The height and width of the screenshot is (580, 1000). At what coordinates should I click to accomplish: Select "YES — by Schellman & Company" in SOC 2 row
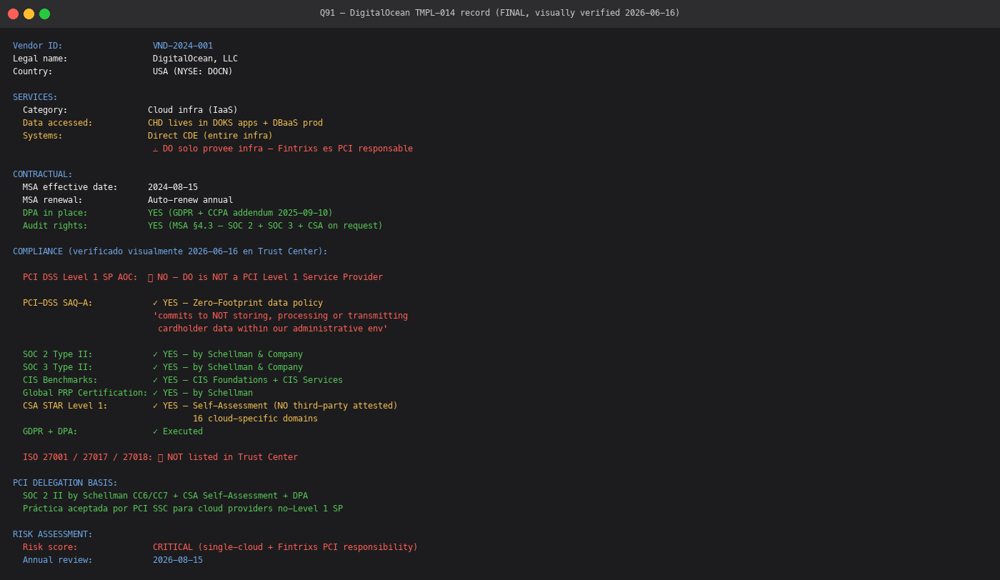point(233,354)
